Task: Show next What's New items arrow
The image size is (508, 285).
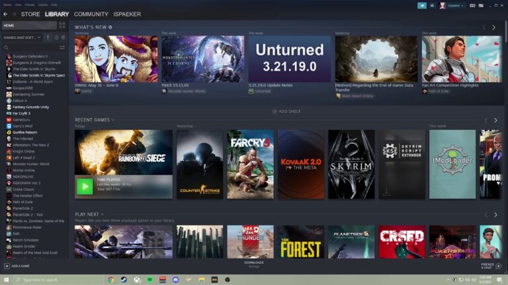Action: pyautogui.click(x=493, y=28)
